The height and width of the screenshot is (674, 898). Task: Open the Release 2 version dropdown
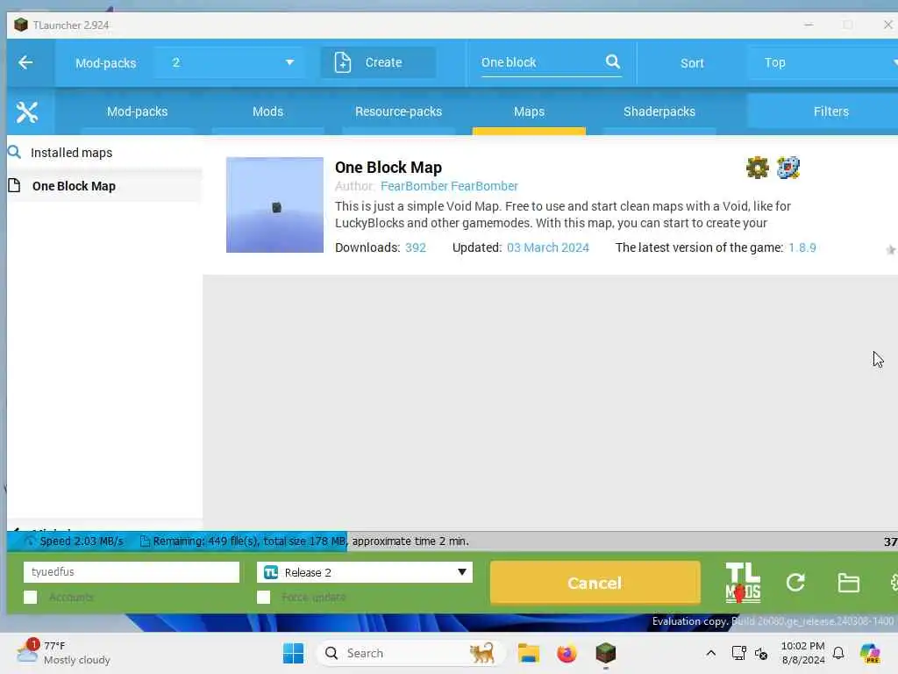(365, 572)
